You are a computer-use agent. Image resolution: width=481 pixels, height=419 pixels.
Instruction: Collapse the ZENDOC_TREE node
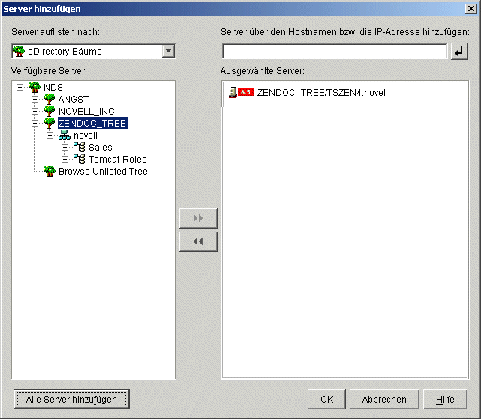pos(35,123)
